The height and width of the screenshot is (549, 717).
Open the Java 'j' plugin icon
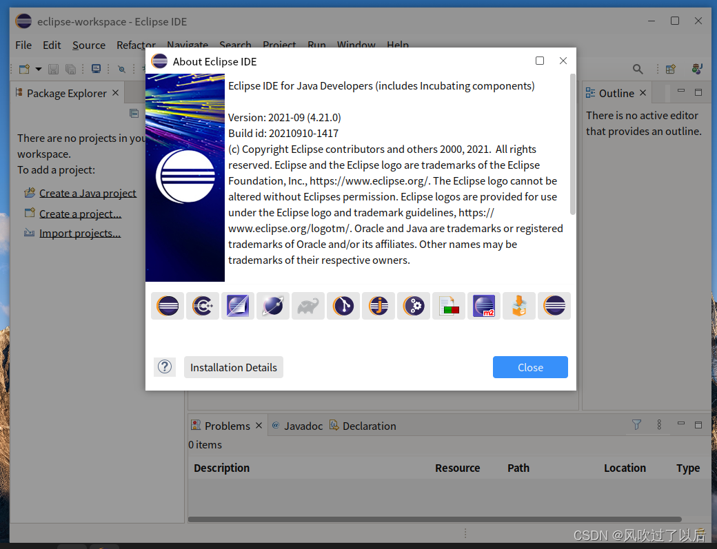378,306
